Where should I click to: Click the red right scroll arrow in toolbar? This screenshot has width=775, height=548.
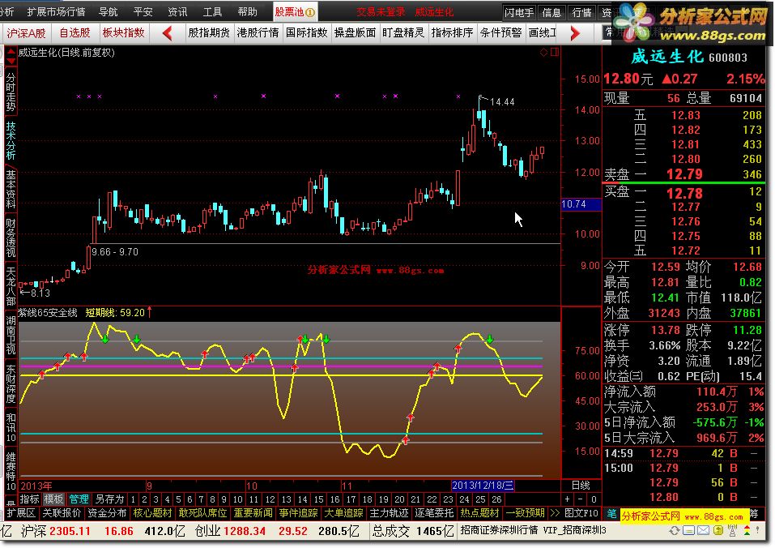pyautogui.click(x=574, y=33)
